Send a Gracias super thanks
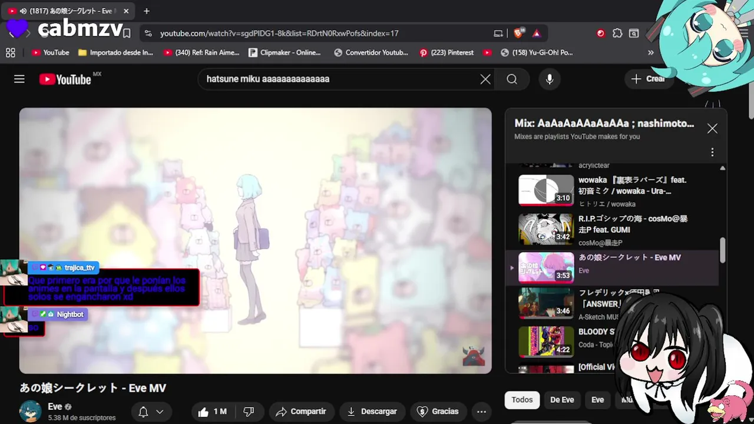Image resolution: width=754 pixels, height=424 pixels. point(438,412)
